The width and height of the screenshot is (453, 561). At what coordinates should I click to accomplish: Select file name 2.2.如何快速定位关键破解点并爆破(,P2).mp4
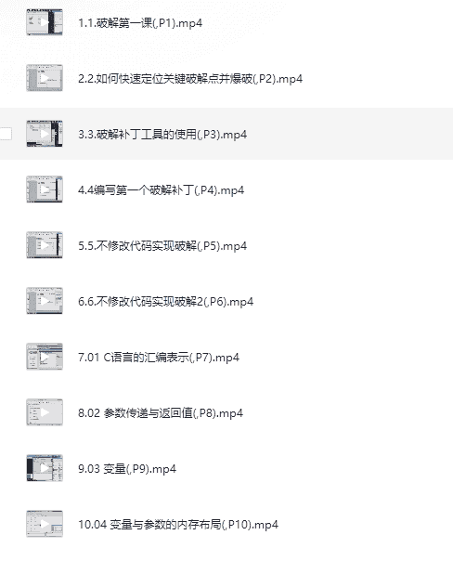tap(190, 79)
